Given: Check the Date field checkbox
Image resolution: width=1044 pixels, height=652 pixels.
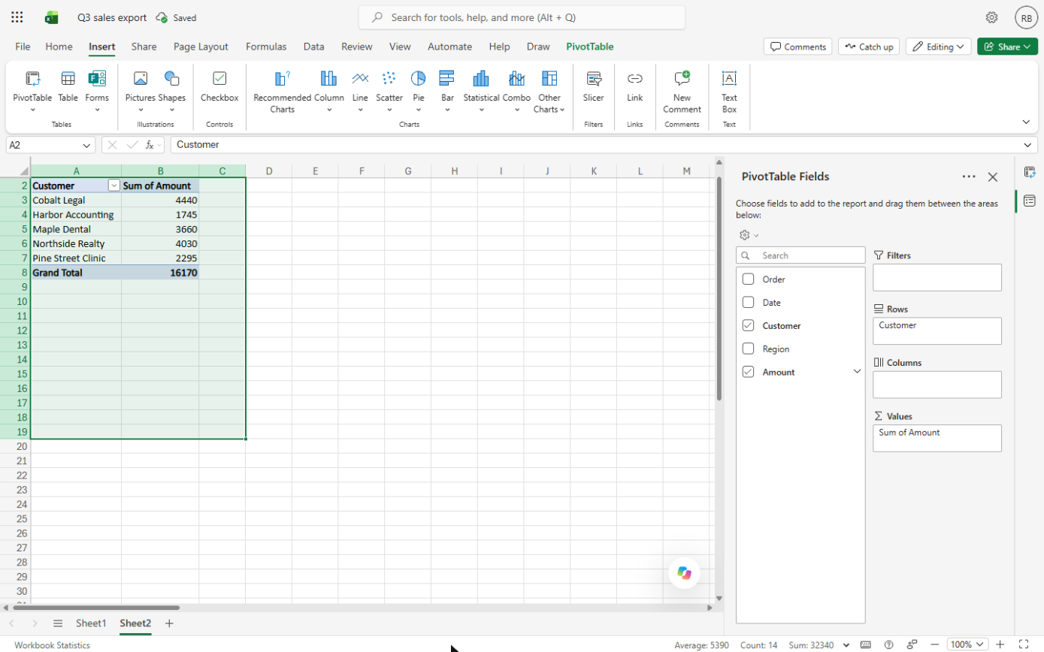Looking at the screenshot, I should (748, 303).
